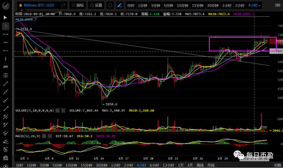The image size is (283, 168).
Task: Click the 8月 14 date label on the time axis
Action: pyautogui.click(x=99, y=158)
